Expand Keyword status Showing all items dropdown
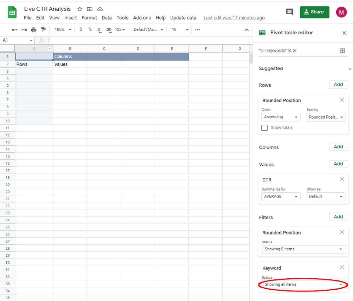354x301 pixels. click(x=303, y=284)
